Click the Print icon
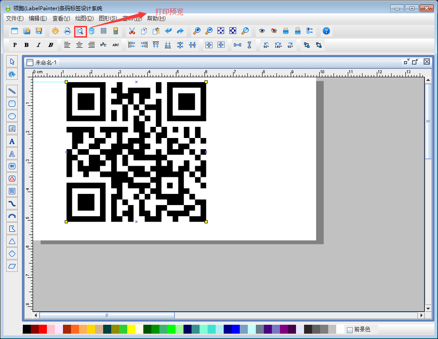 pyautogui.click(x=67, y=31)
